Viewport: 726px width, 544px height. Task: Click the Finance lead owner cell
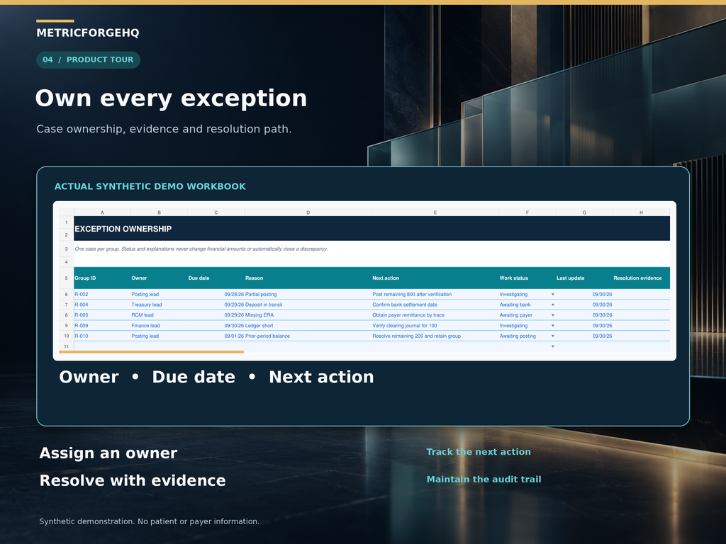point(160,326)
